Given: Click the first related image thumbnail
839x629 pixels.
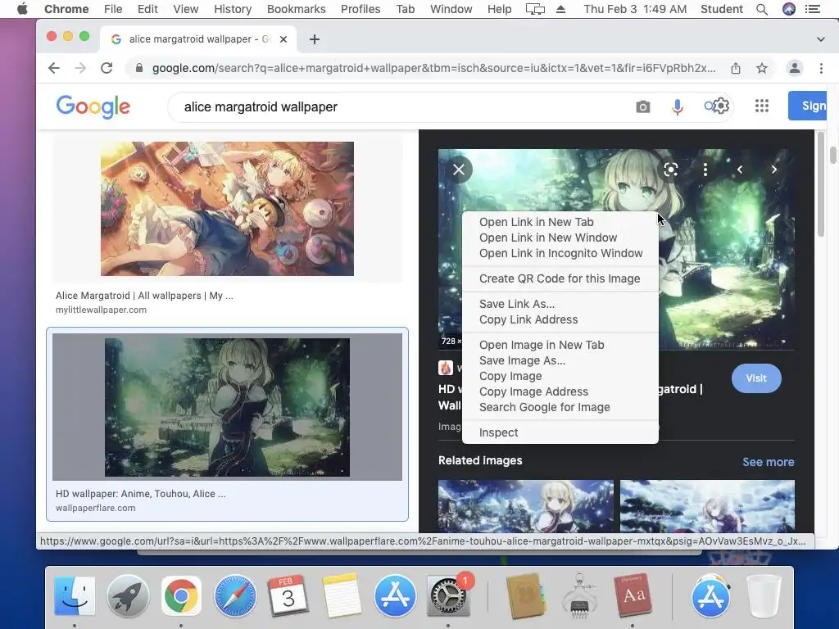Looking at the screenshot, I should click(525, 506).
